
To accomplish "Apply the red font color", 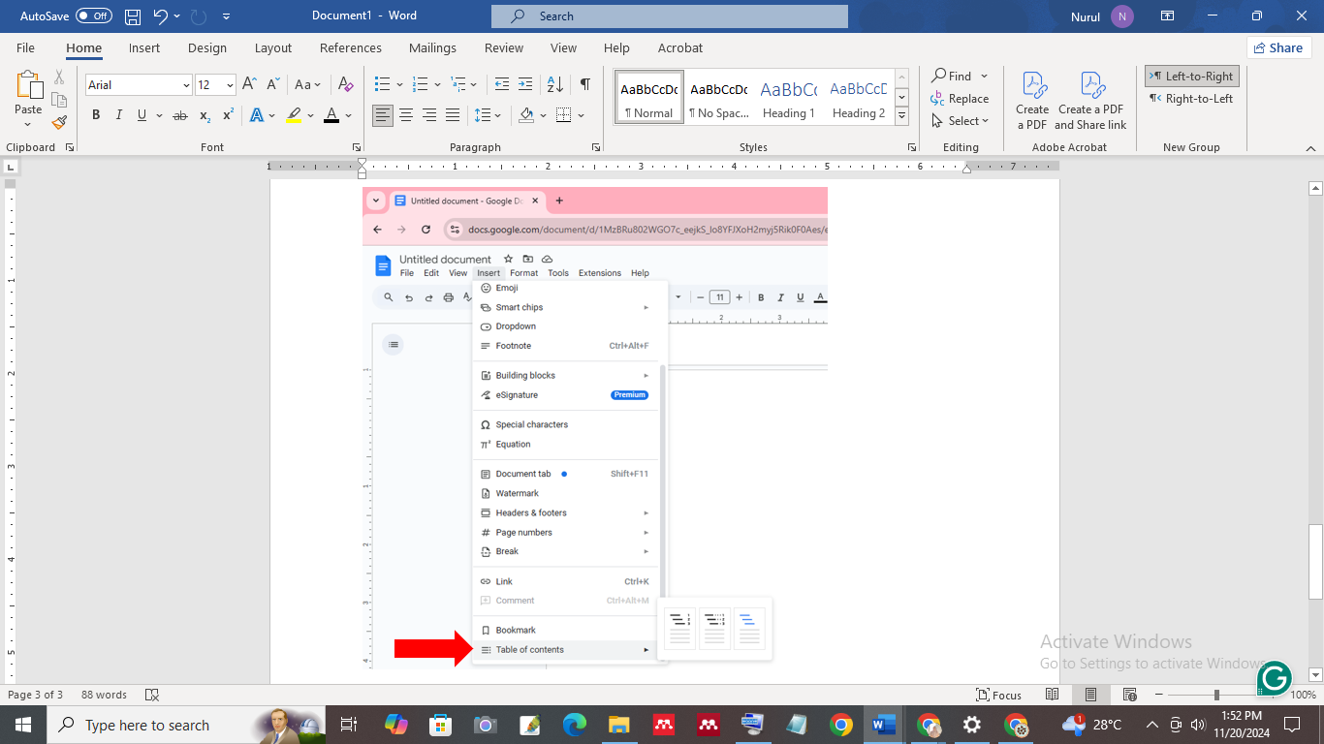I will 331,115.
